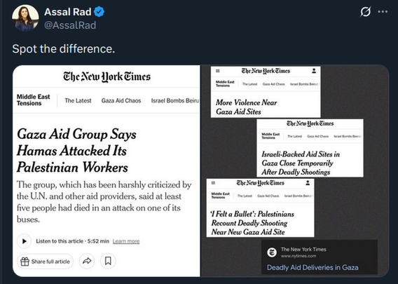The width and height of the screenshot is (398, 284).
Task: Open the Middle East Tensions section
Action: (33, 100)
